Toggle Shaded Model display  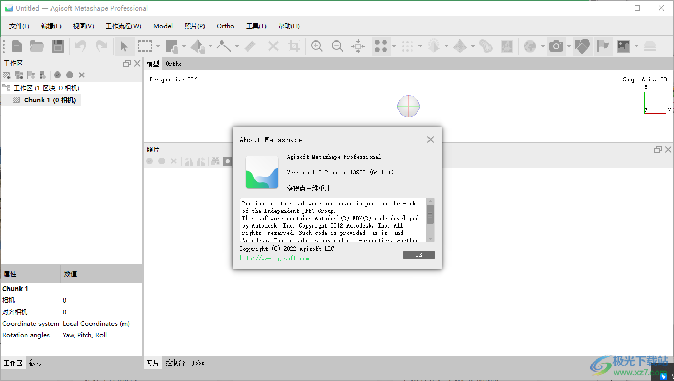(434, 46)
